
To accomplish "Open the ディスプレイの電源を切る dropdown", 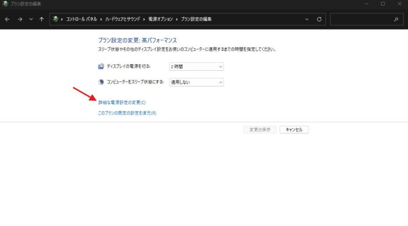I will click(196, 67).
